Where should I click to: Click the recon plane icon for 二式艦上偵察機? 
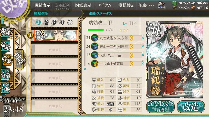(x=95, y=64)
